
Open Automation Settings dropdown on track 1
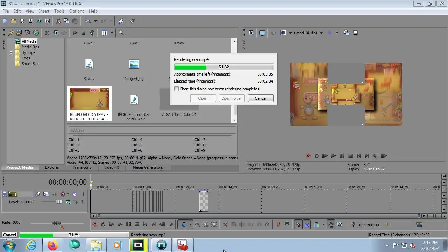pyautogui.click(x=68, y=194)
